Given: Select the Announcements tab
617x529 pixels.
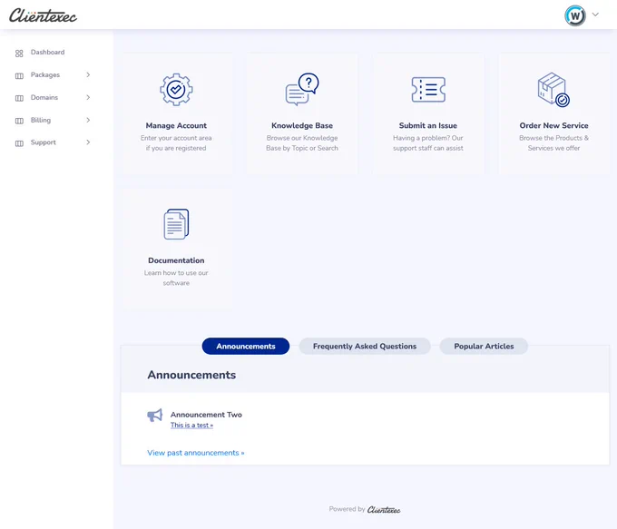Looking at the screenshot, I should tap(246, 346).
